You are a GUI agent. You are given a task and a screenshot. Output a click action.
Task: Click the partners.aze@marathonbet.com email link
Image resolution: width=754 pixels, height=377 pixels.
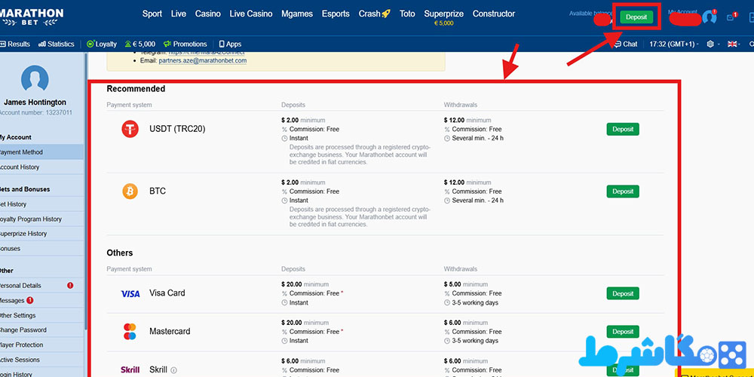tap(202, 60)
